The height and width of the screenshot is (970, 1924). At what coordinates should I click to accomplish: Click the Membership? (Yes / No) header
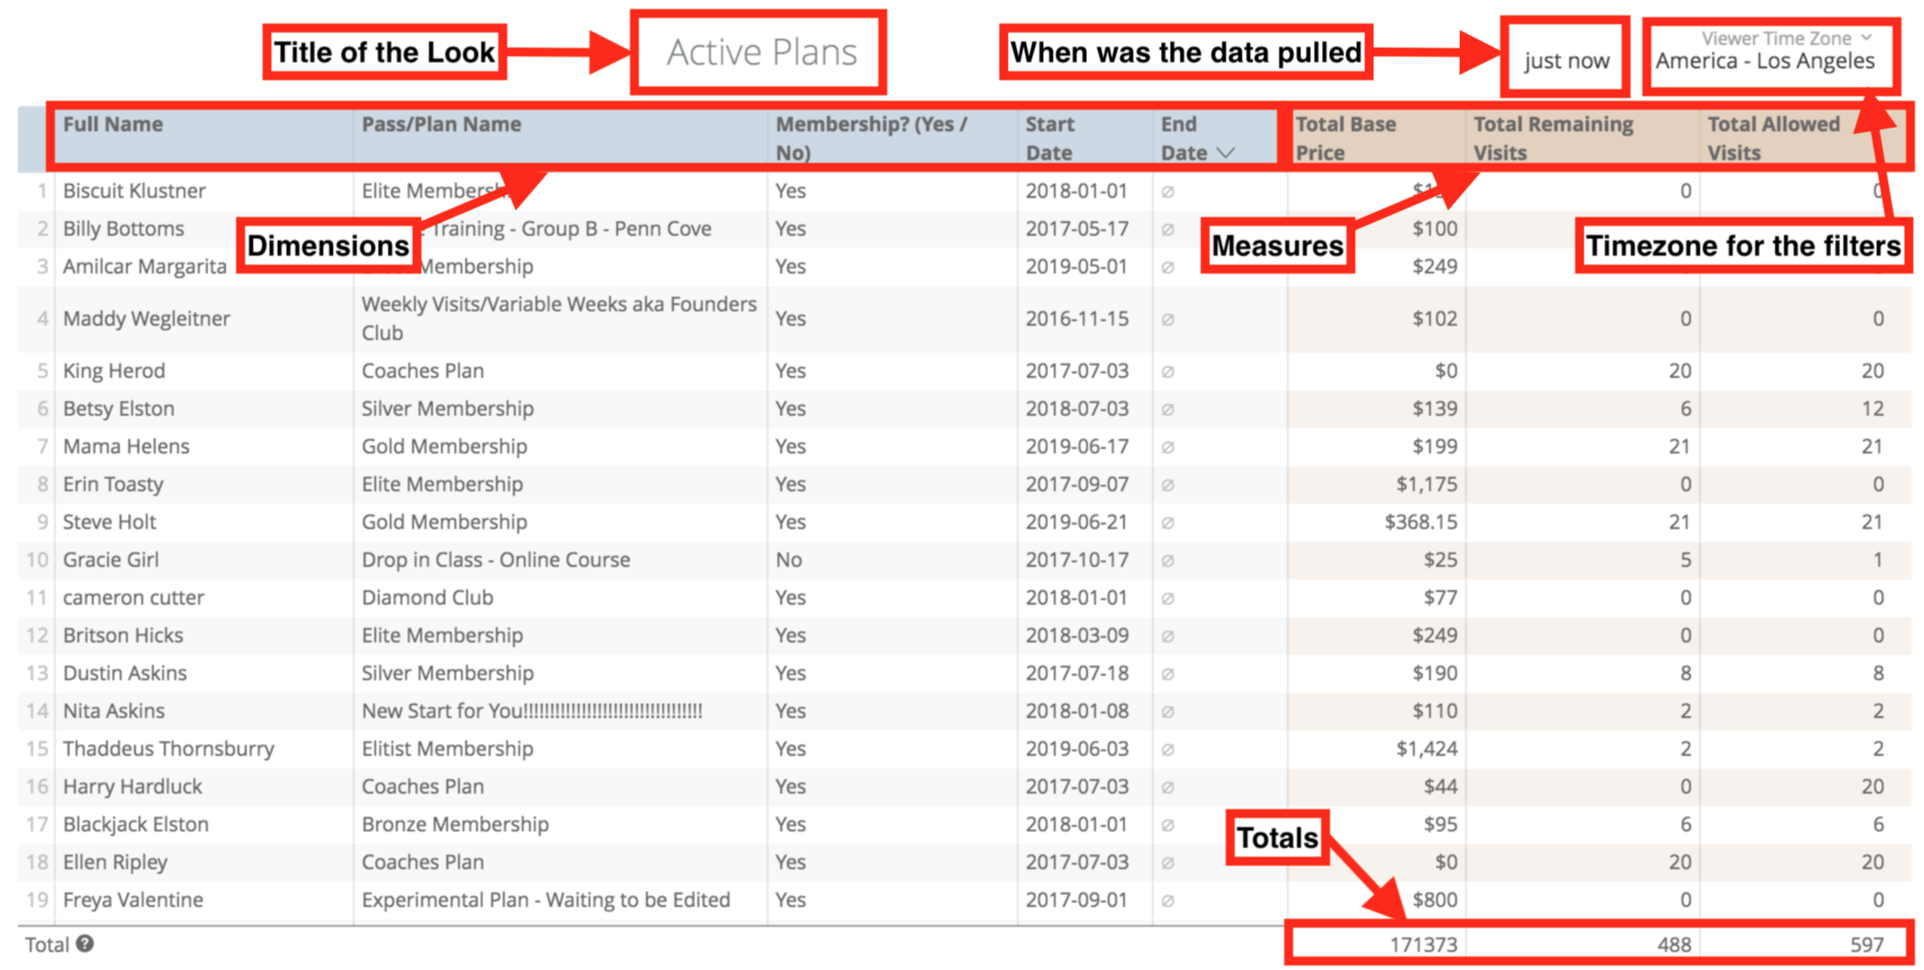click(871, 138)
